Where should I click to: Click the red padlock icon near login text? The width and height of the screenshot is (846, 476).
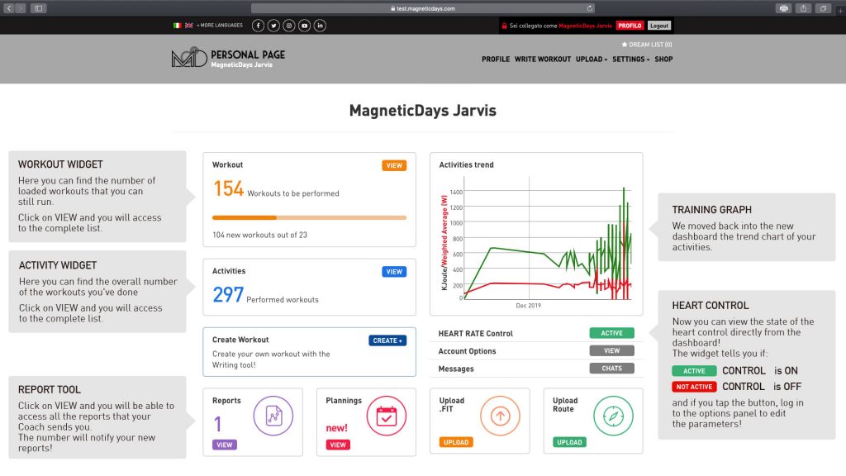tap(505, 26)
